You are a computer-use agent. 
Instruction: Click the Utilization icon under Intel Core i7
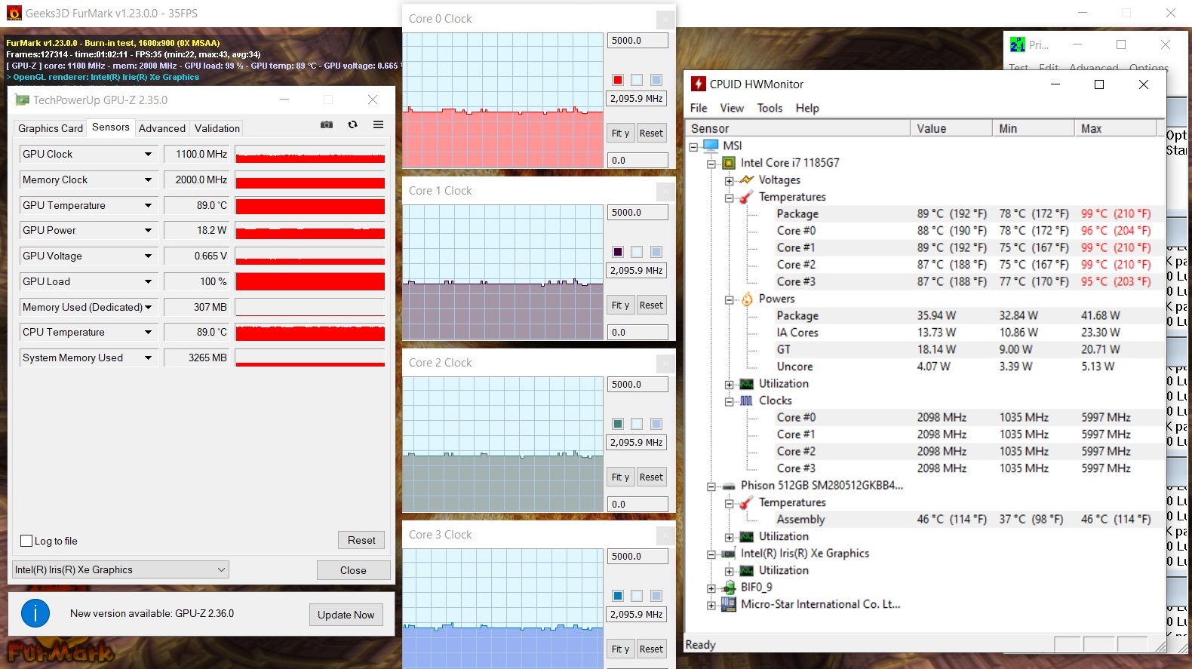(x=746, y=384)
